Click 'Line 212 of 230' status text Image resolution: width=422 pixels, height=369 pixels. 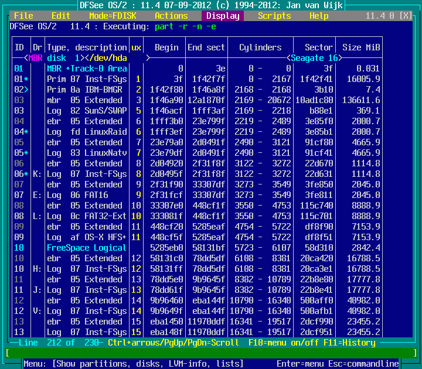tap(59, 343)
